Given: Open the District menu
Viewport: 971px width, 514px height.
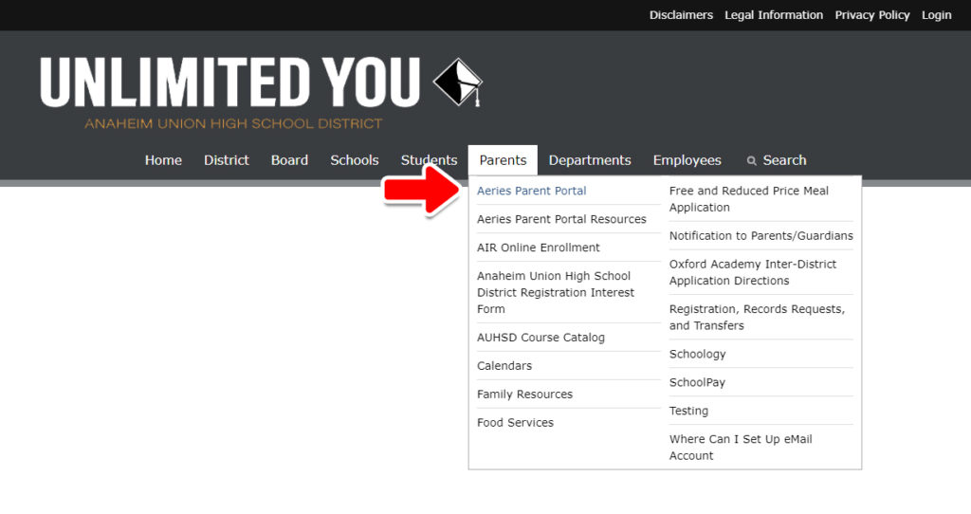Looking at the screenshot, I should click(x=227, y=160).
